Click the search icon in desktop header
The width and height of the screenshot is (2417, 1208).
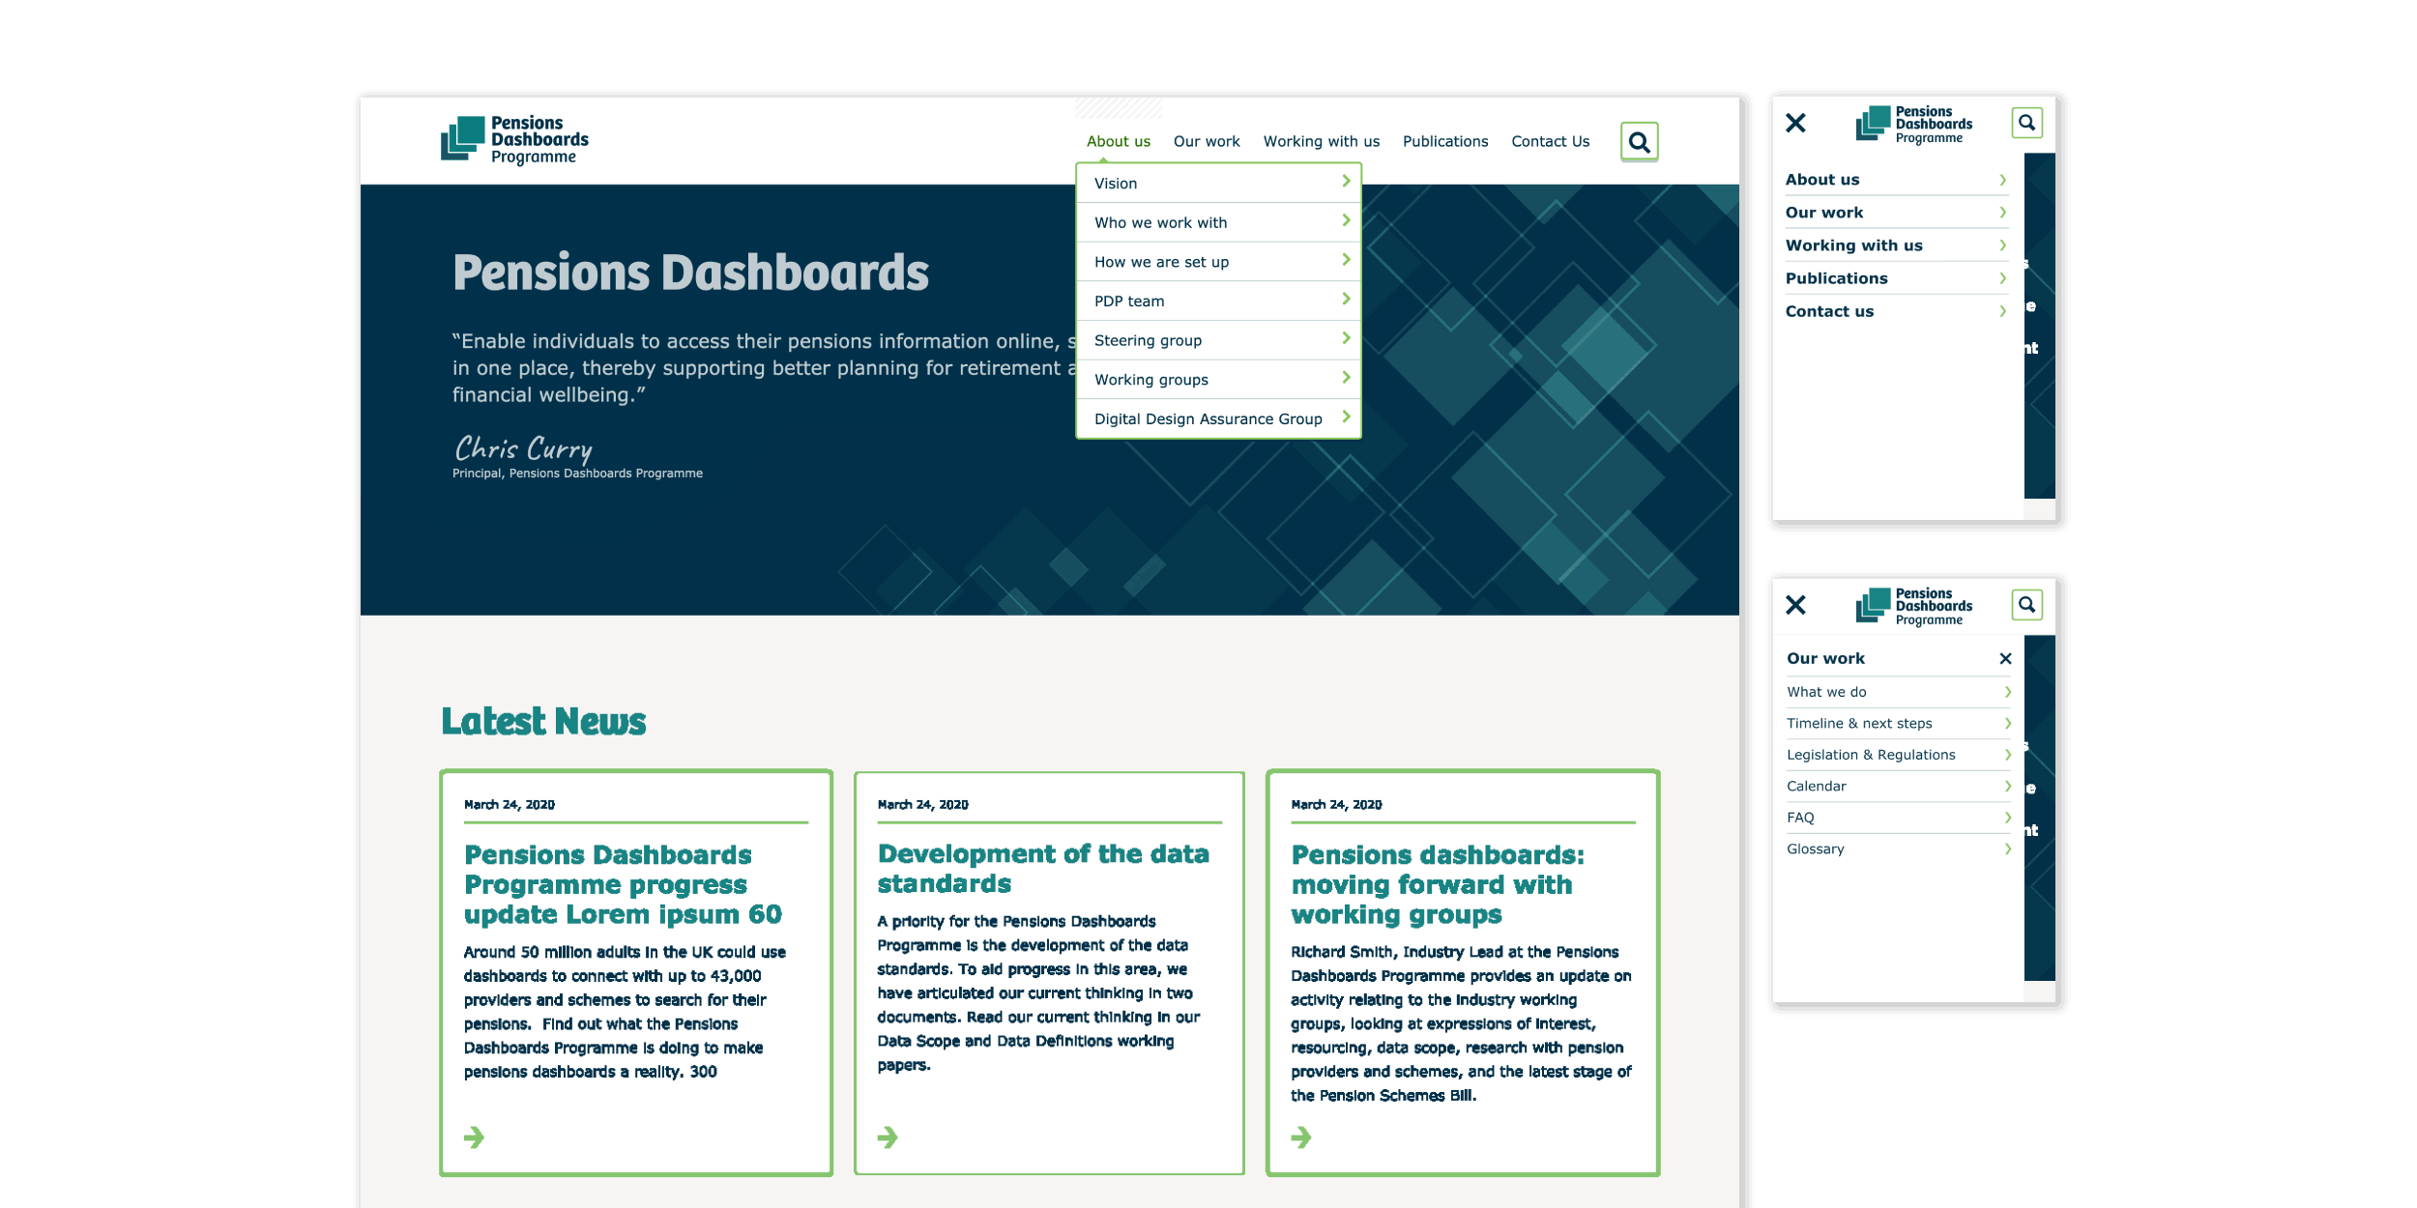(1639, 142)
